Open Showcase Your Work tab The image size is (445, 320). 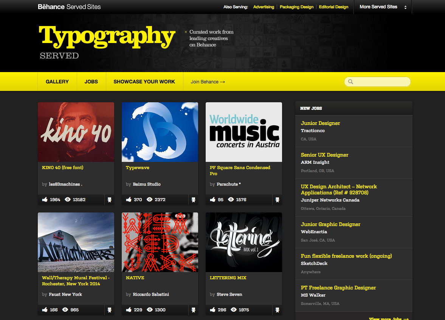pos(144,82)
